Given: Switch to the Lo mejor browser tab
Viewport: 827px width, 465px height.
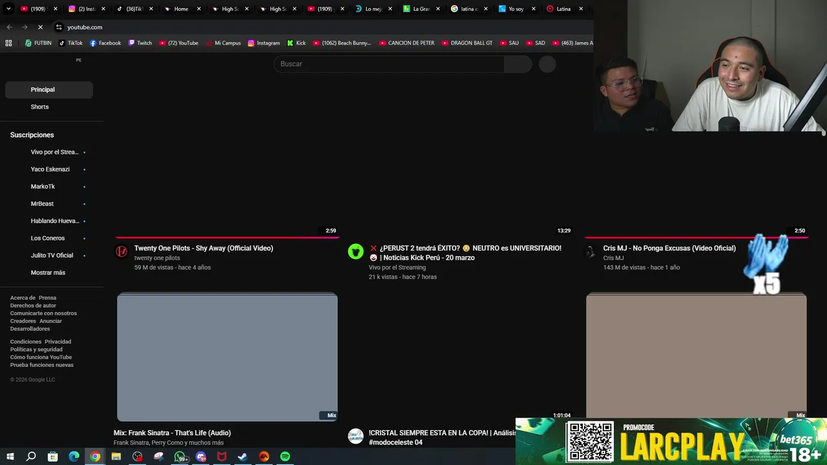Looking at the screenshot, I should click(373, 9).
